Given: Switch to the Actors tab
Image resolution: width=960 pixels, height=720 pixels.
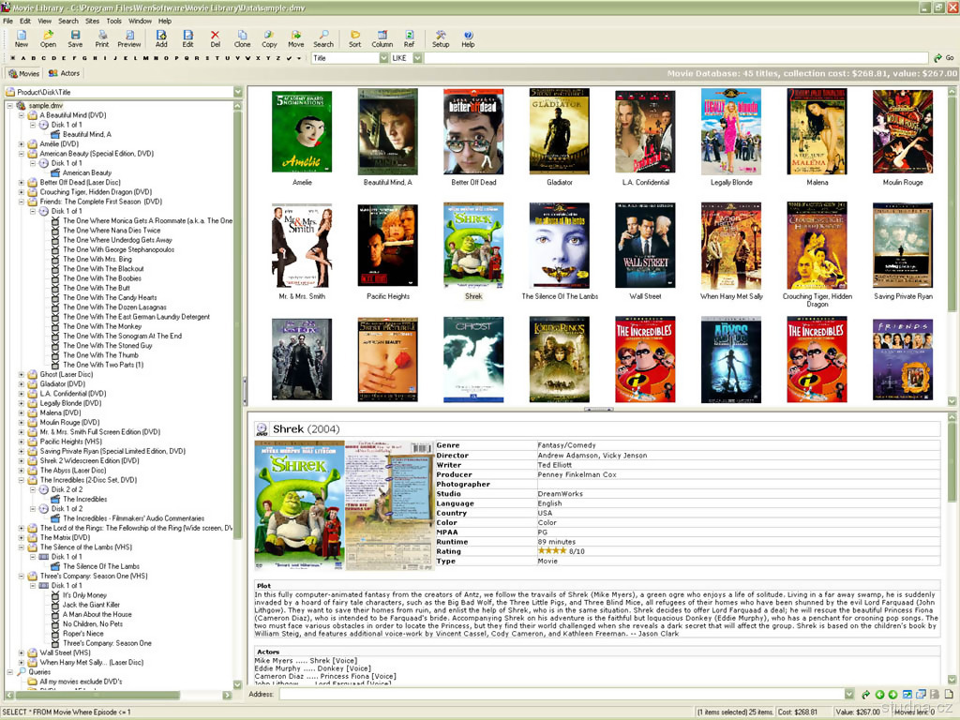Looking at the screenshot, I should pos(65,73).
